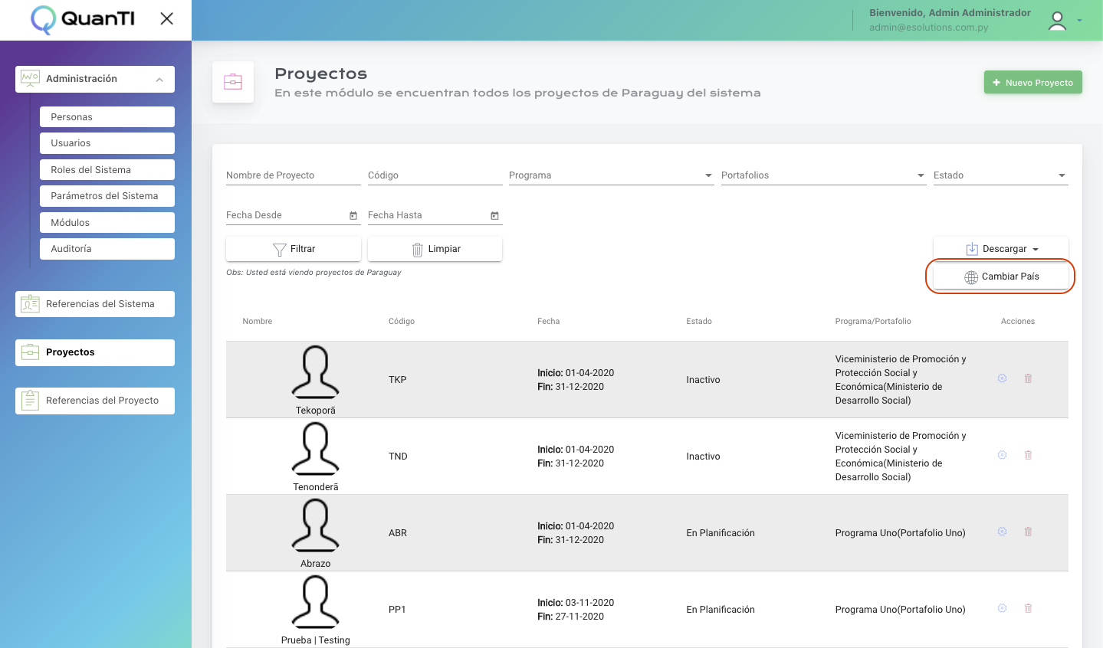This screenshot has height=648, width=1103.
Task: Open Referencias del Proyecto section
Action: pyautogui.click(x=95, y=401)
